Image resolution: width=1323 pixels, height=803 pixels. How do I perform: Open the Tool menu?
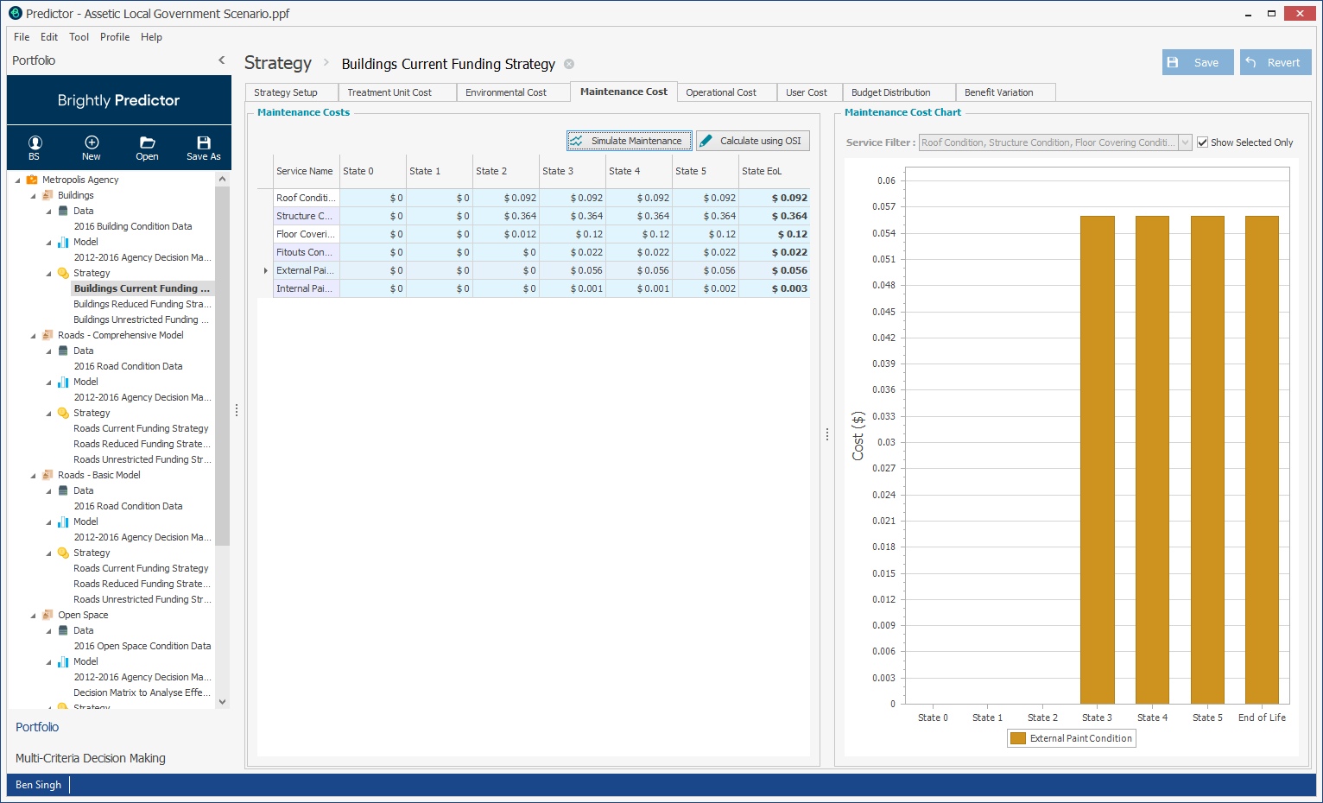[79, 37]
